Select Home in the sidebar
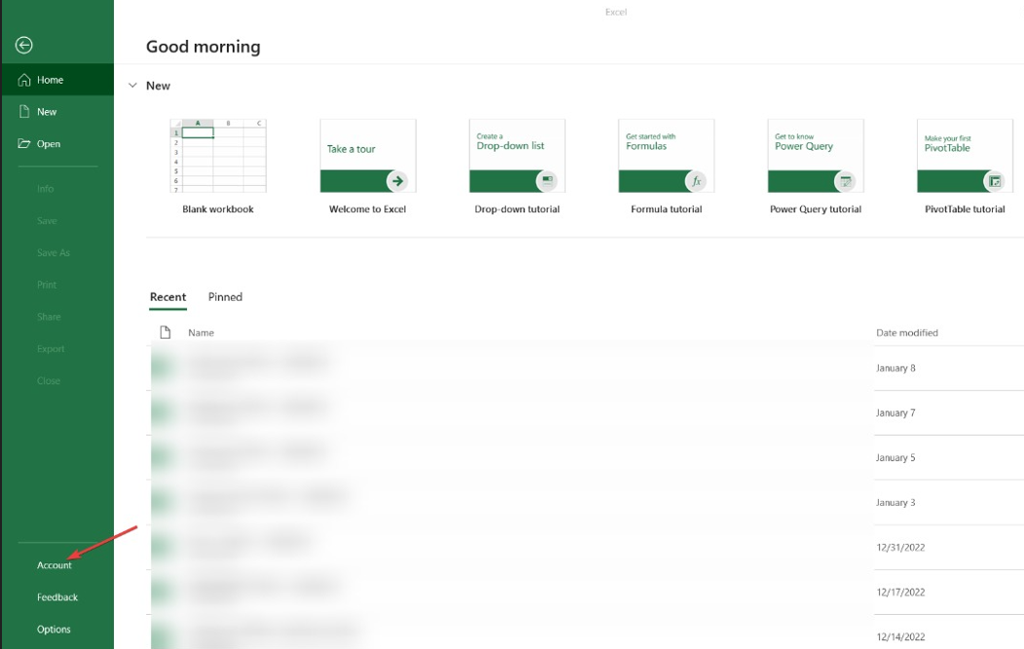1024x649 pixels. [x=57, y=80]
